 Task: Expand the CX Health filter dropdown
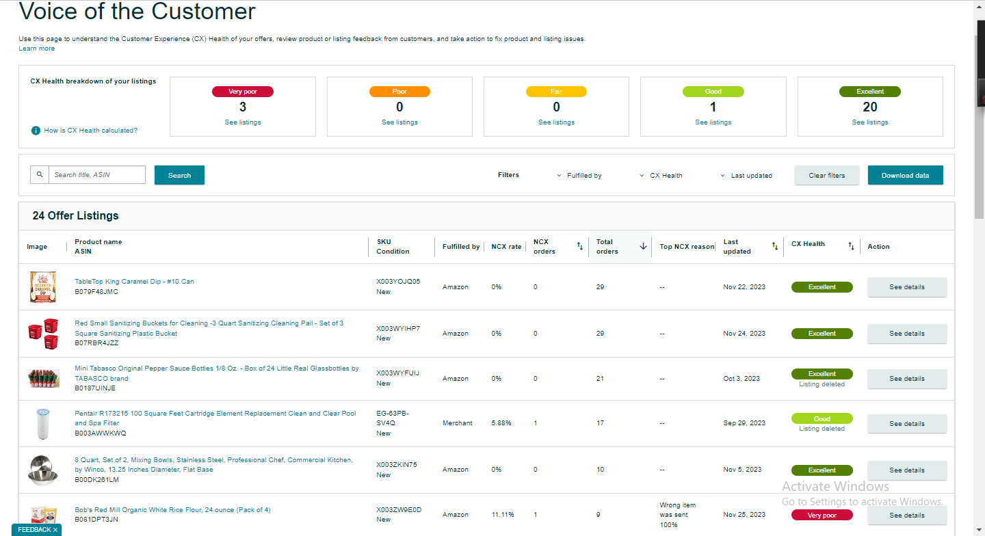pos(661,176)
